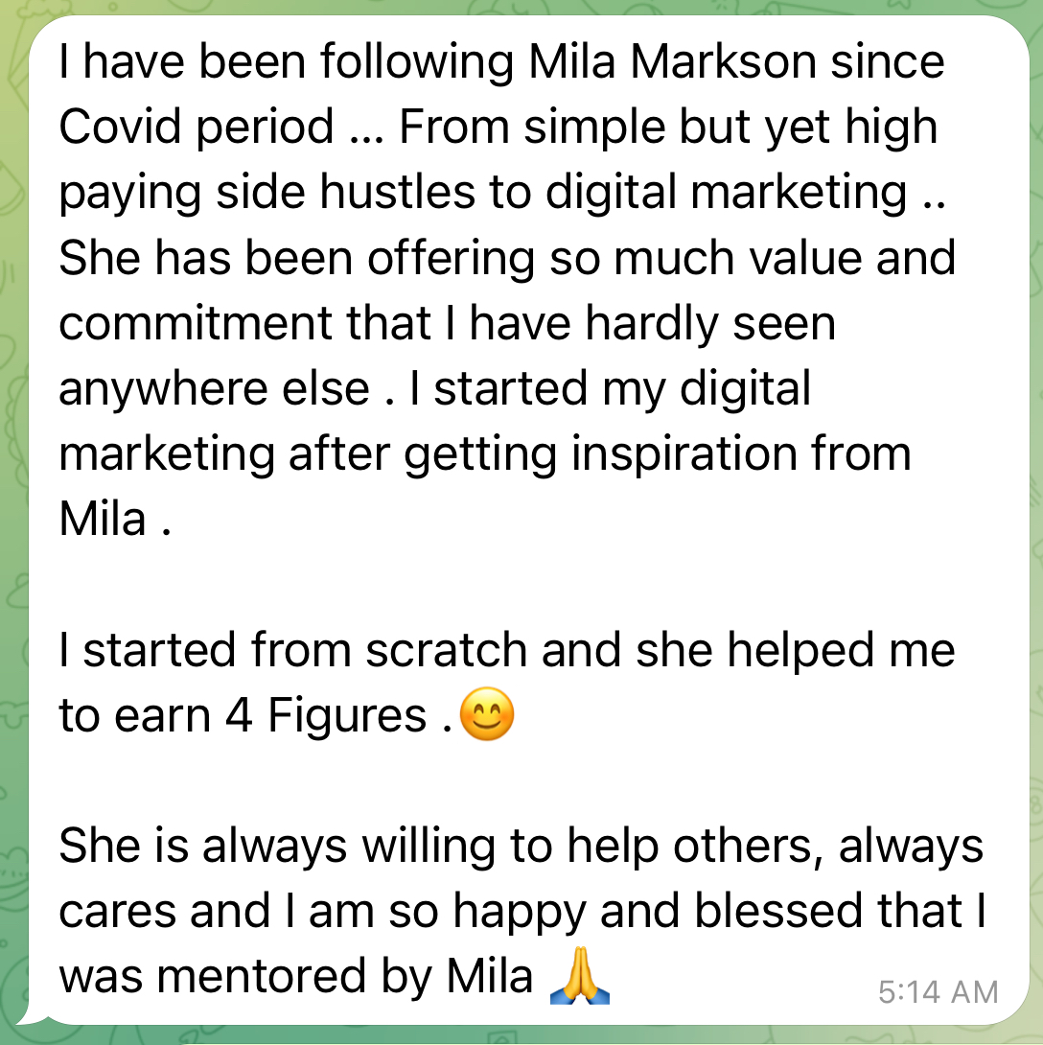Click the folded hands prayer emoji
The width and height of the screenshot is (1043, 1045).
tap(579, 976)
